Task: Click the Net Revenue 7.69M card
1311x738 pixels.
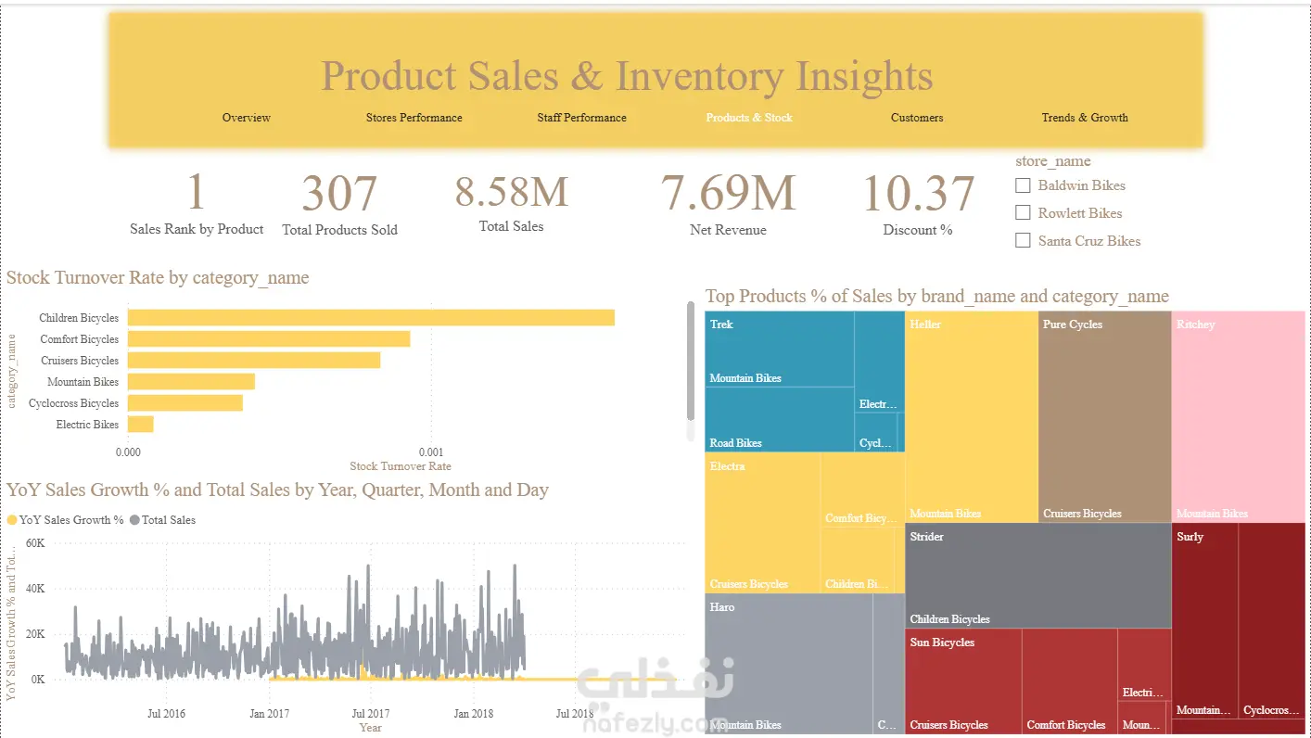Action: (728, 204)
